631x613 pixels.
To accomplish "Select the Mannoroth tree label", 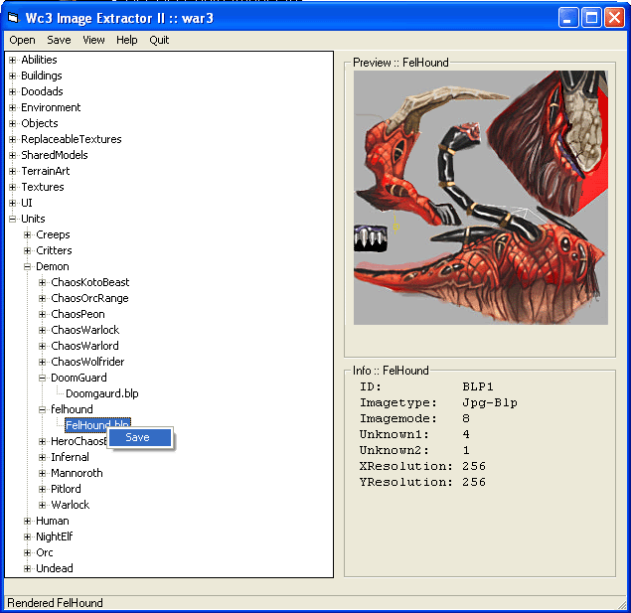I will pos(77,473).
